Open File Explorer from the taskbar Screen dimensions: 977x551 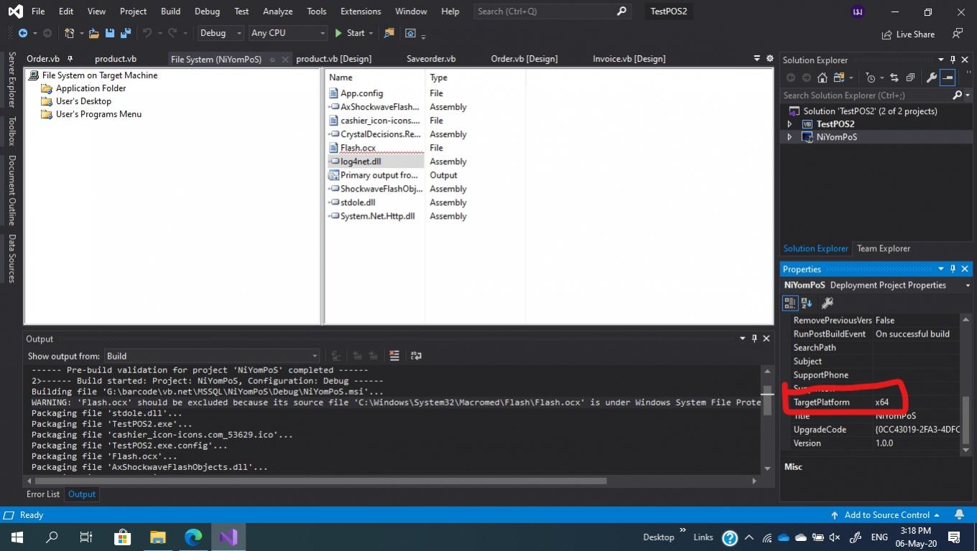158,537
